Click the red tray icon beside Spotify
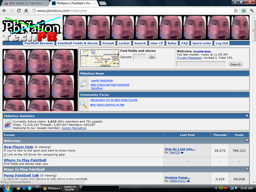The image size is (256, 192). (x=225, y=188)
